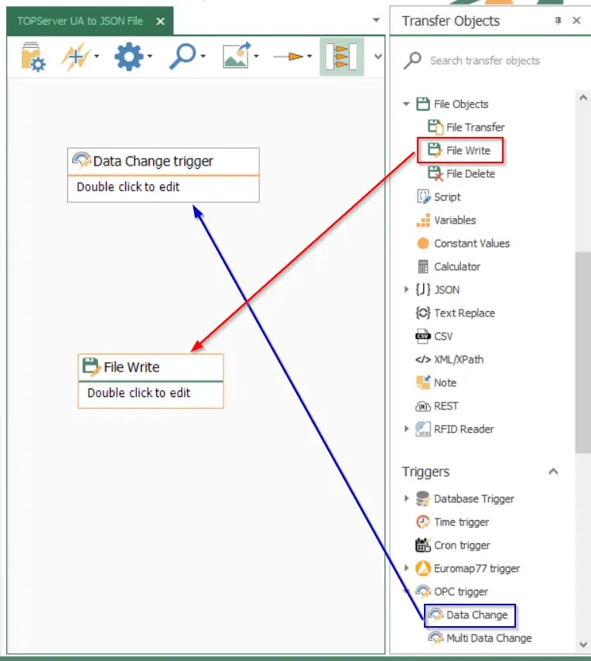Screen dimensions: 591x661
Task: Expand the JSON tree node
Action: (x=406, y=289)
